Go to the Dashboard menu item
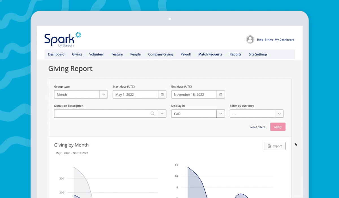This screenshot has height=198, width=339. [x=56, y=54]
